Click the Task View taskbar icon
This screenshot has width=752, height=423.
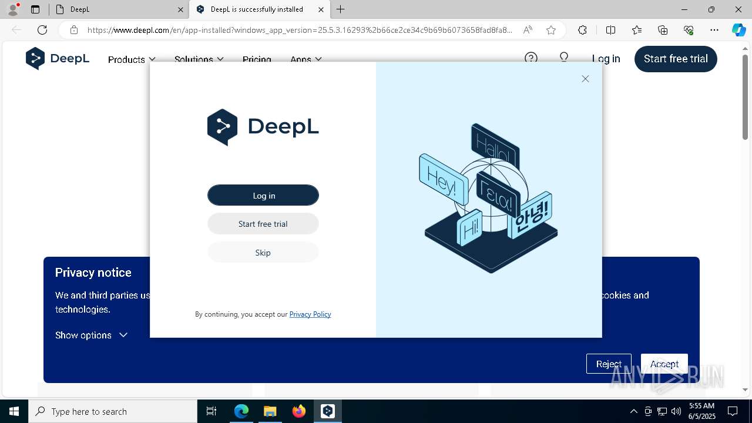point(211,411)
